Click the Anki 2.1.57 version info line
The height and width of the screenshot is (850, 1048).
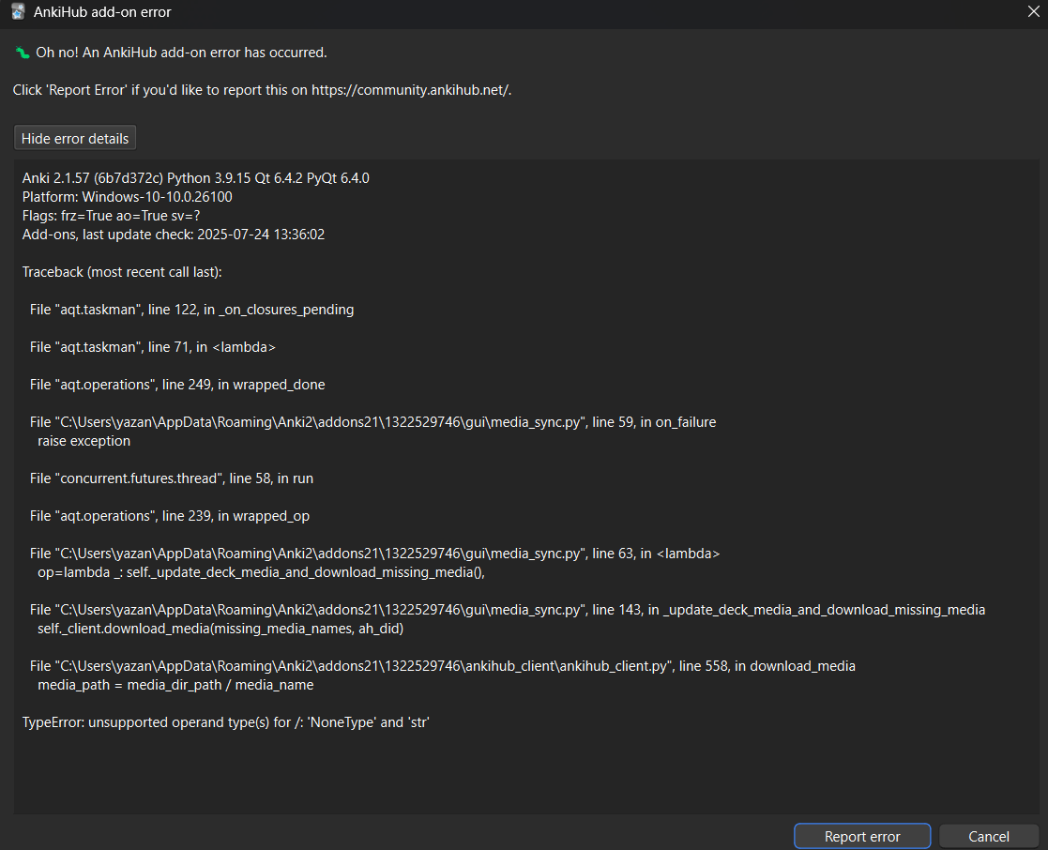[195, 178]
